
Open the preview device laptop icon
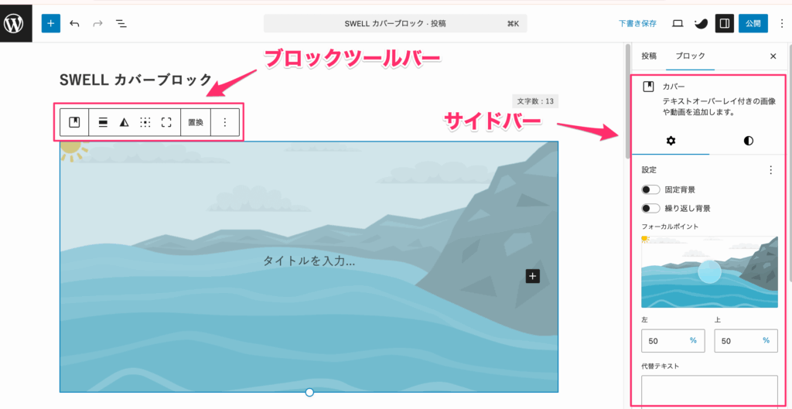[678, 24]
